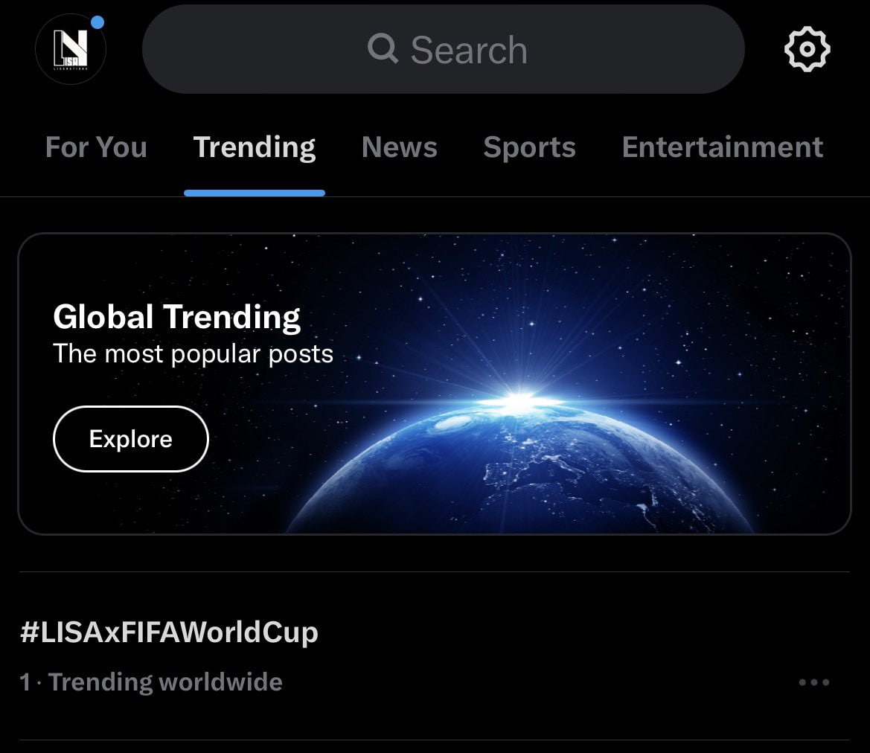Switch to the For You tab
This screenshot has width=870, height=753.
(96, 147)
